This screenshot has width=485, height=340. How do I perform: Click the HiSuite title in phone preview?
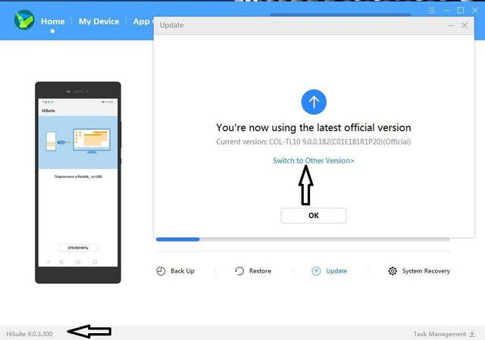[x=48, y=111]
